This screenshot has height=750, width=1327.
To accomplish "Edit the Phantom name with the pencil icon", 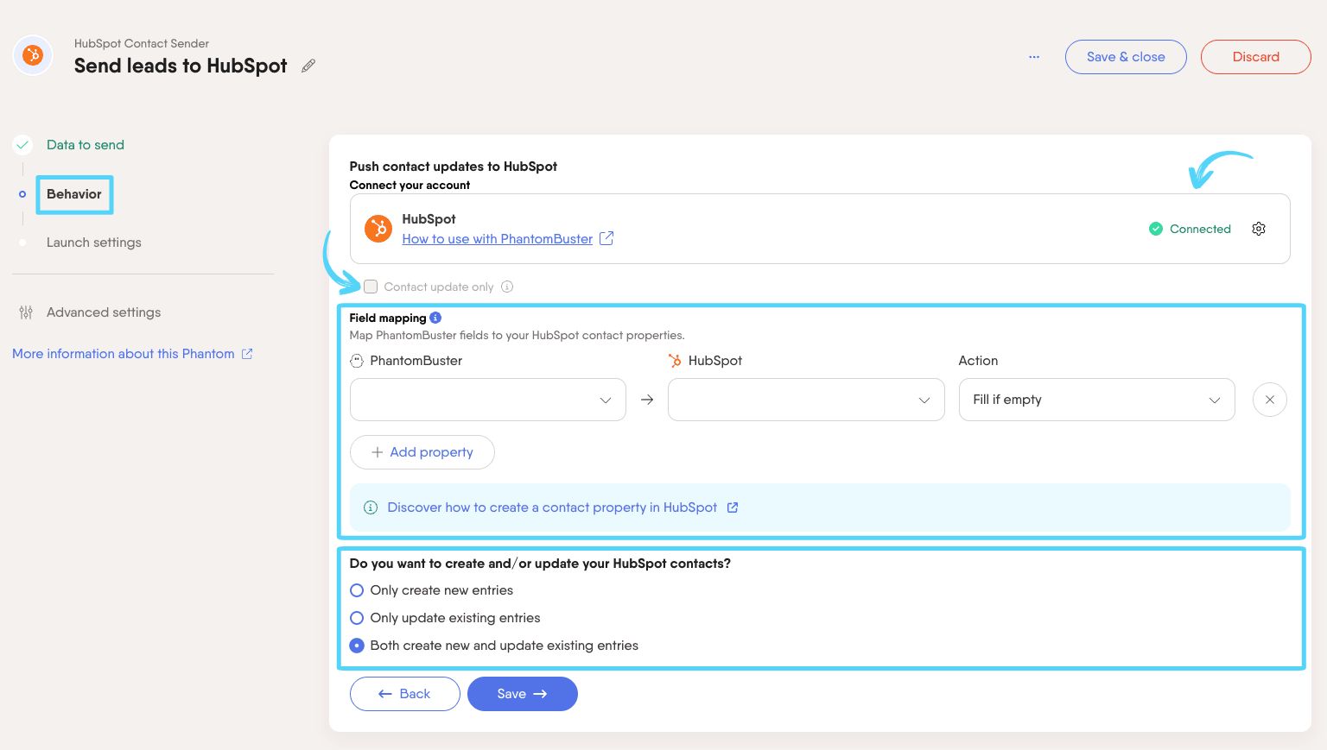I will (x=308, y=66).
